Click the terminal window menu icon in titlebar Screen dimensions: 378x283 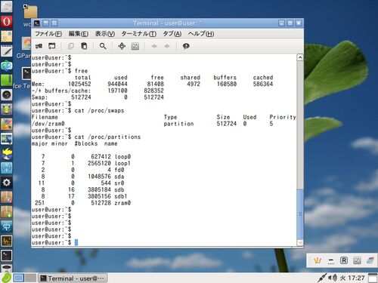click(37, 23)
